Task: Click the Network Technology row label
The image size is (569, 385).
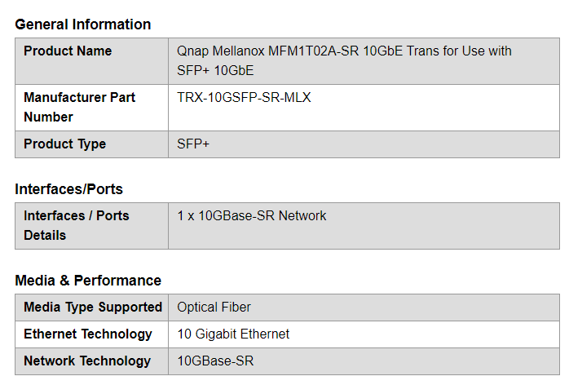Action: 87,361
